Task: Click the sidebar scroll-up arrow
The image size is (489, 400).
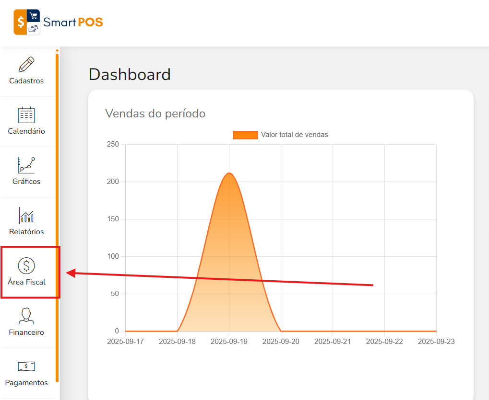Action: [x=57, y=50]
